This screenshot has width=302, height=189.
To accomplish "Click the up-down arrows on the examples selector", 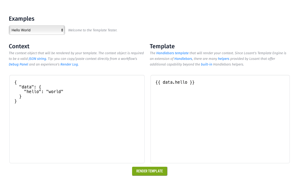I will coord(62,30).
